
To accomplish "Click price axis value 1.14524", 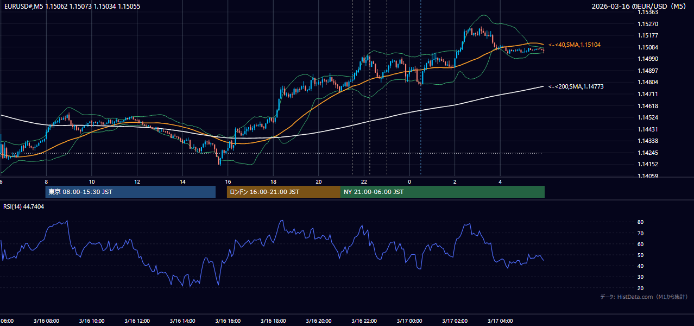I will pos(647,117).
